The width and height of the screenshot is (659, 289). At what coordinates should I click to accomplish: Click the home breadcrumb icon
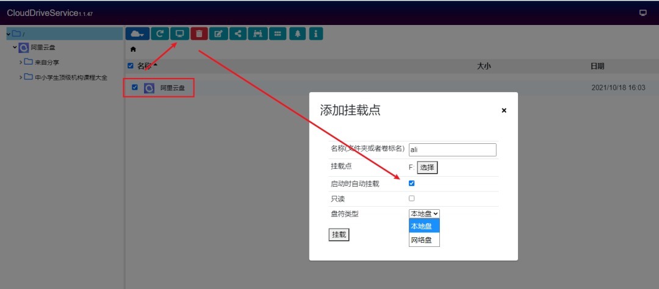coord(134,49)
